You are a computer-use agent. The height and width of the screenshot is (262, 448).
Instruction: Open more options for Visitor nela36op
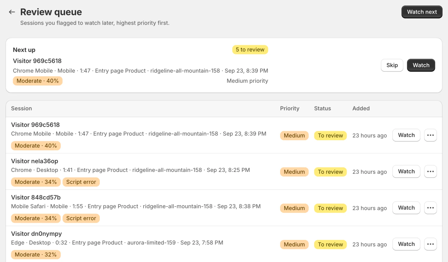click(430, 171)
